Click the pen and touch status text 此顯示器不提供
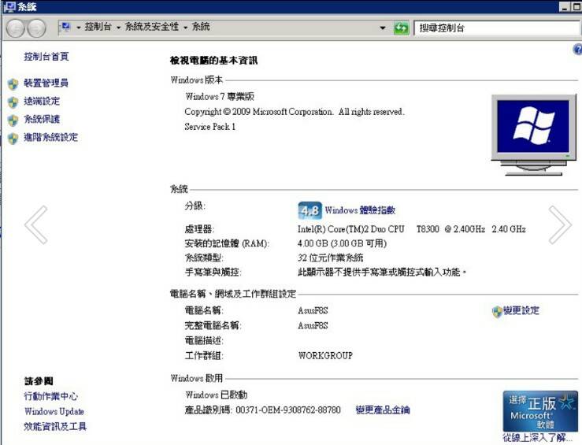The width and height of the screenshot is (582, 445). pos(382,272)
